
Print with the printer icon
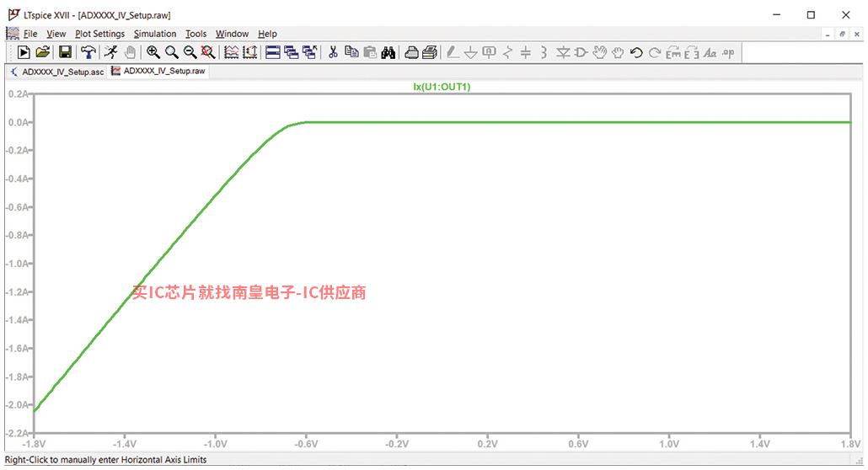(411, 52)
